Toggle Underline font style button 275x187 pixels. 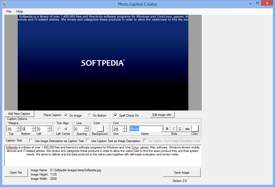click(x=180, y=129)
